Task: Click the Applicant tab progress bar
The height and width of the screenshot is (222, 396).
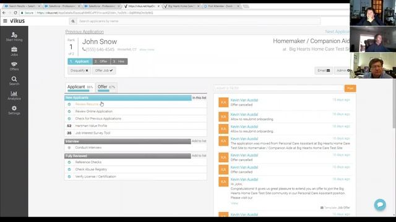Action: tap(79, 91)
